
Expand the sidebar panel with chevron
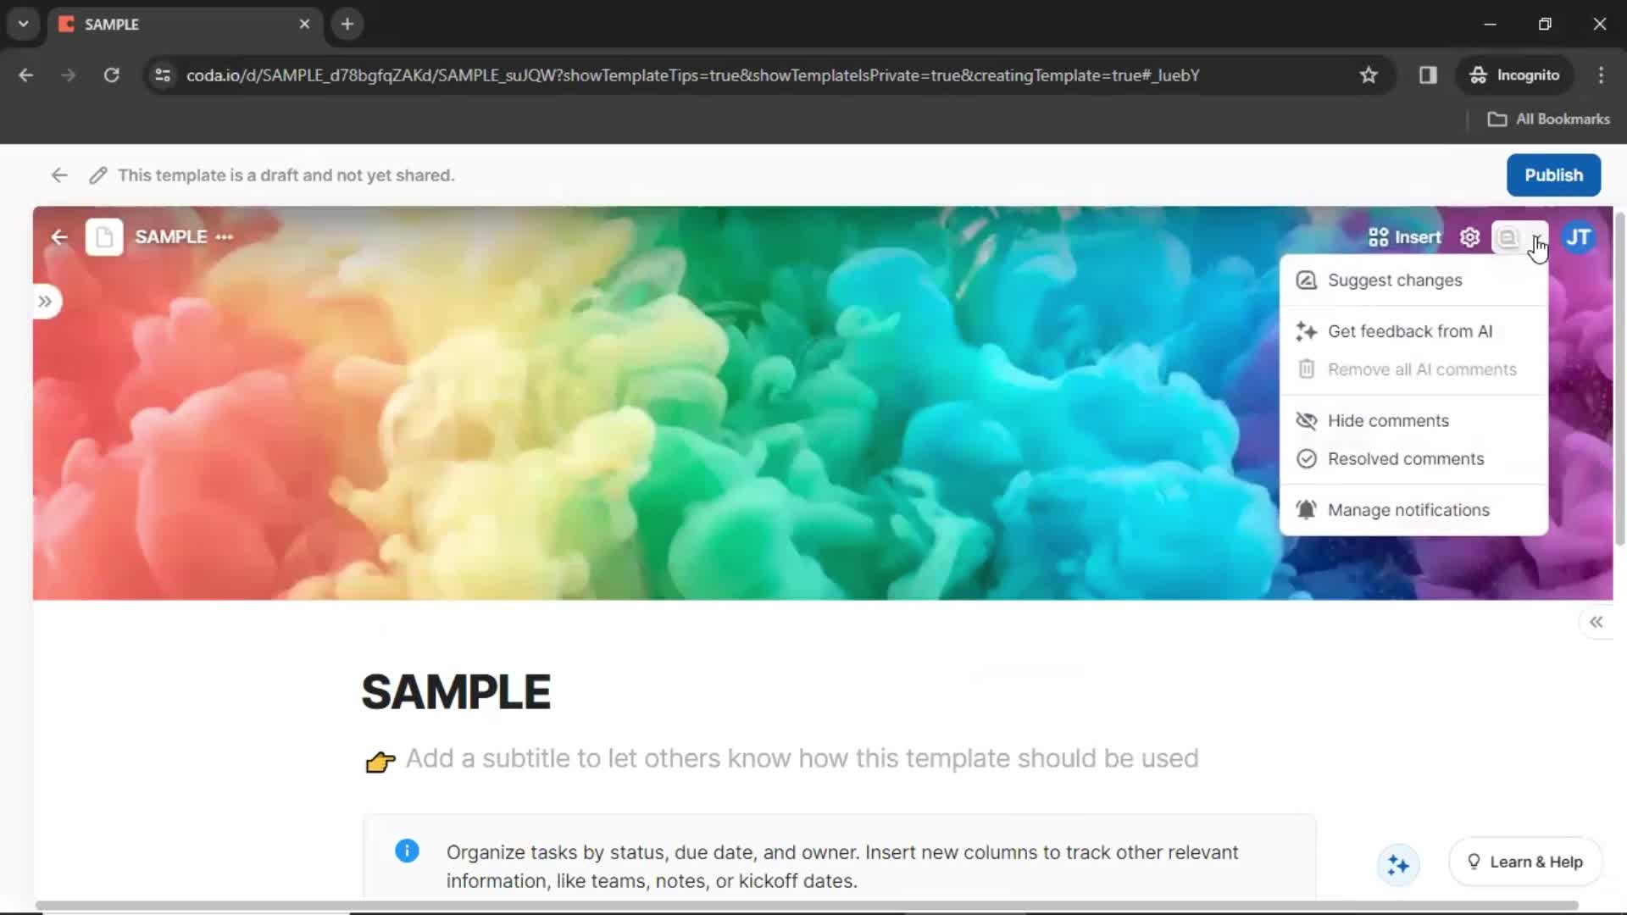[x=45, y=302]
